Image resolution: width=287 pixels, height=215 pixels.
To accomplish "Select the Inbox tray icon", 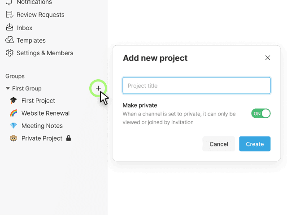I will pyautogui.click(x=9, y=27).
